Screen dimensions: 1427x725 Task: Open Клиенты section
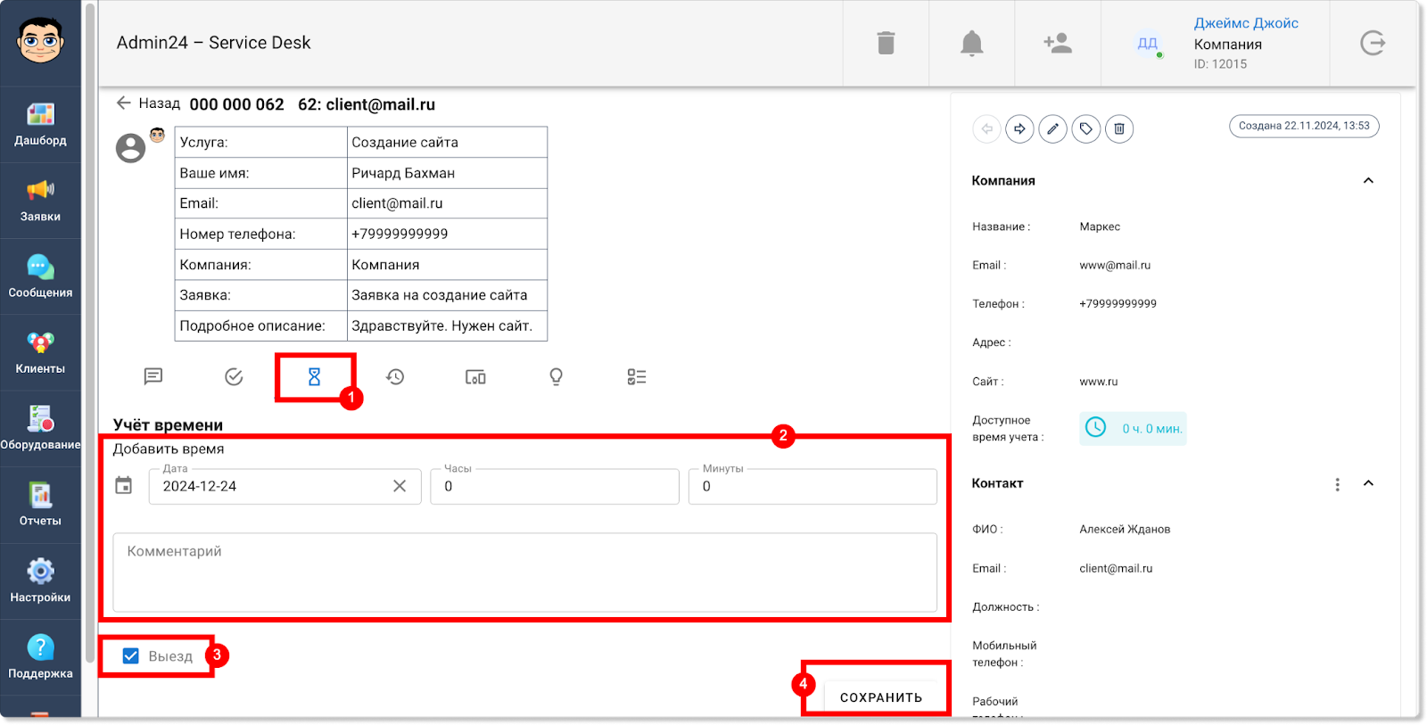point(40,353)
